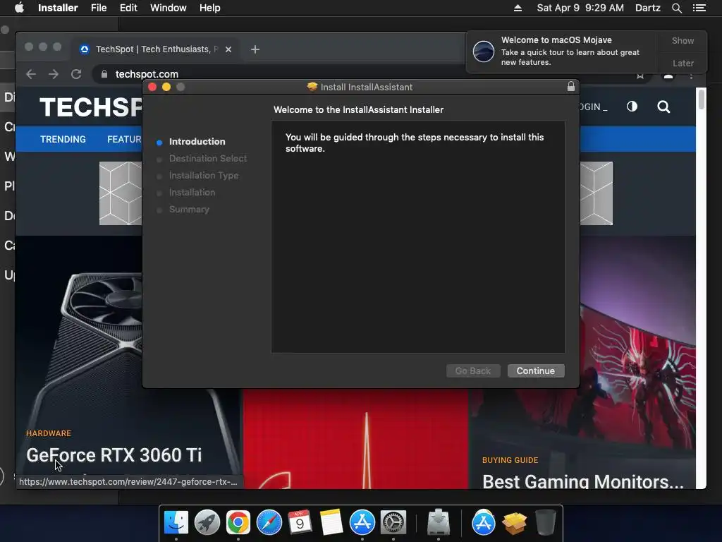Open Google Chrome from the Dock
The height and width of the screenshot is (542, 722).
(238, 523)
